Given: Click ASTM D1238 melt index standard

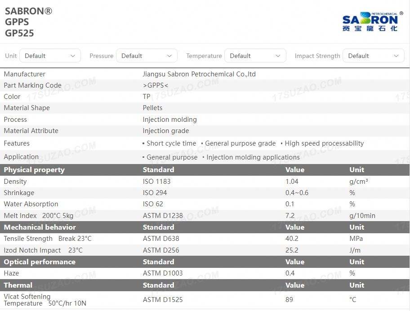Looking at the screenshot, I should pyautogui.click(x=163, y=216).
